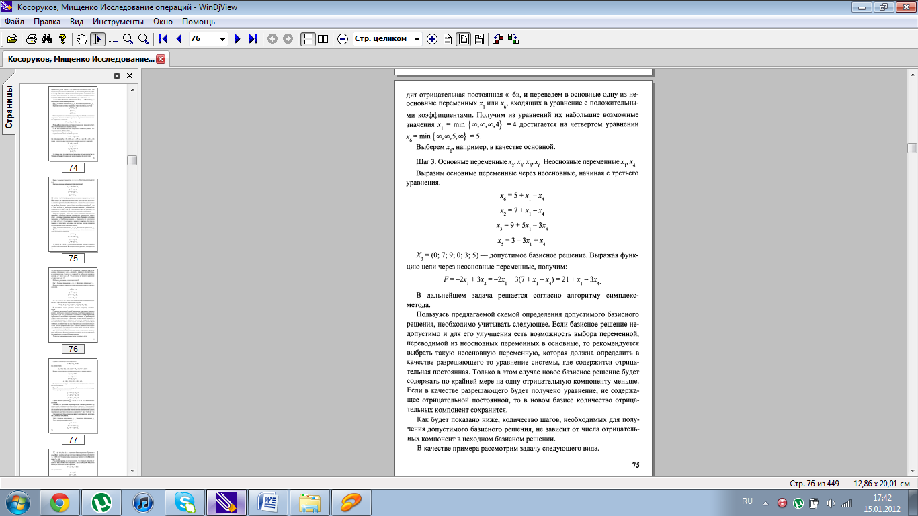Go to the previous page
Image resolution: width=918 pixels, height=516 pixels.
click(x=179, y=39)
